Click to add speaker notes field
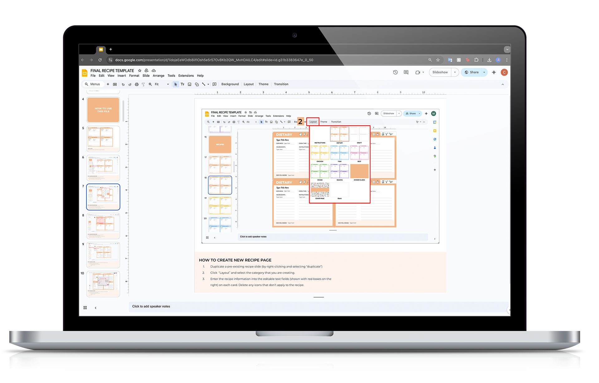Screen dimensions: 599x383 [318, 307]
